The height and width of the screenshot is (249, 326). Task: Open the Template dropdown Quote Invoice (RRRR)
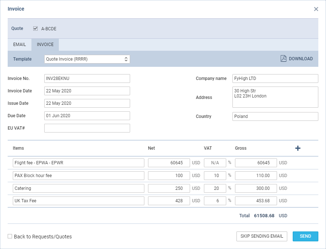[x=87, y=59]
